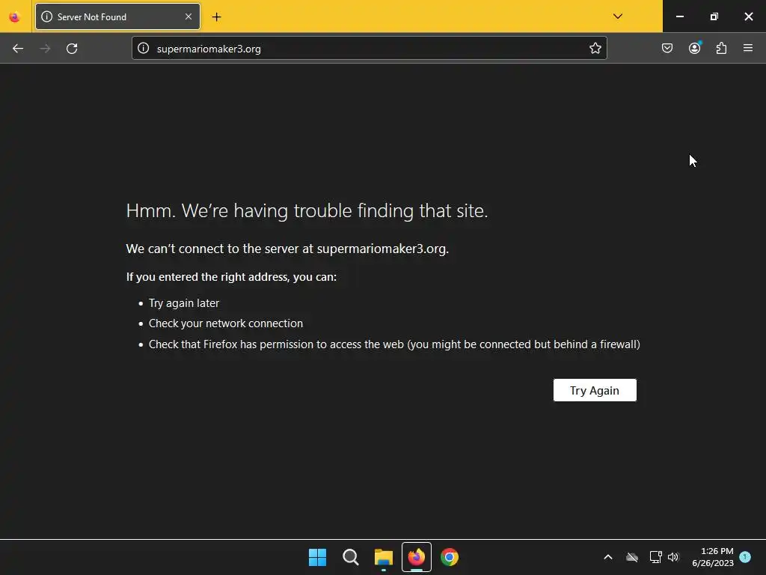Click the supermariomaker3.org address field
Viewport: 766px width, 575px height.
370,48
